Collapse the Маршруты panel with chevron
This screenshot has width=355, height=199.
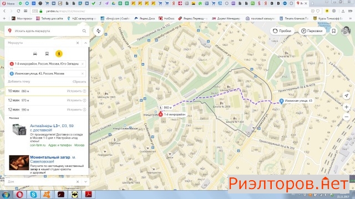coord(85,43)
